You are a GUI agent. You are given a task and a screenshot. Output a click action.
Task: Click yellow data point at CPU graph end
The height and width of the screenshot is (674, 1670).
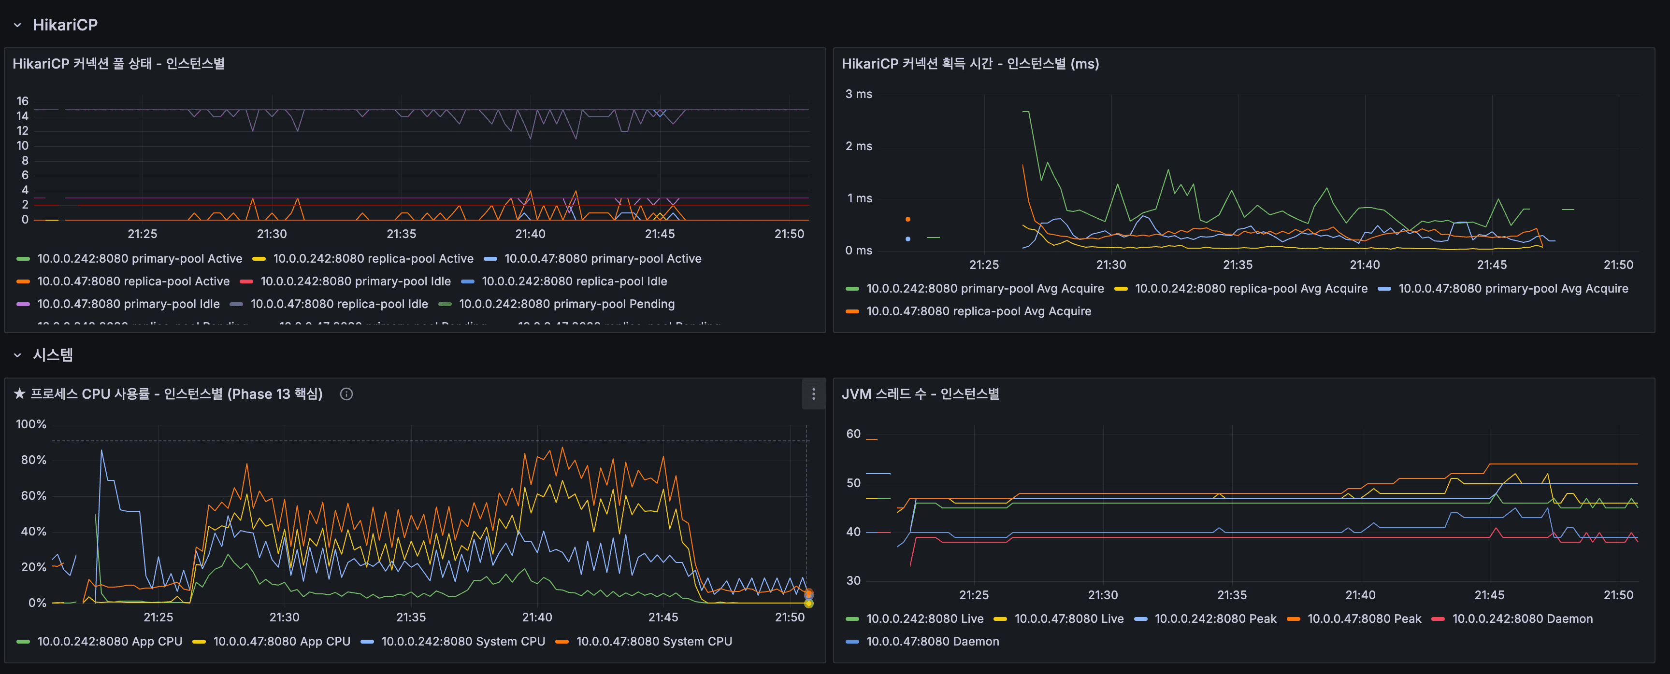[808, 604]
